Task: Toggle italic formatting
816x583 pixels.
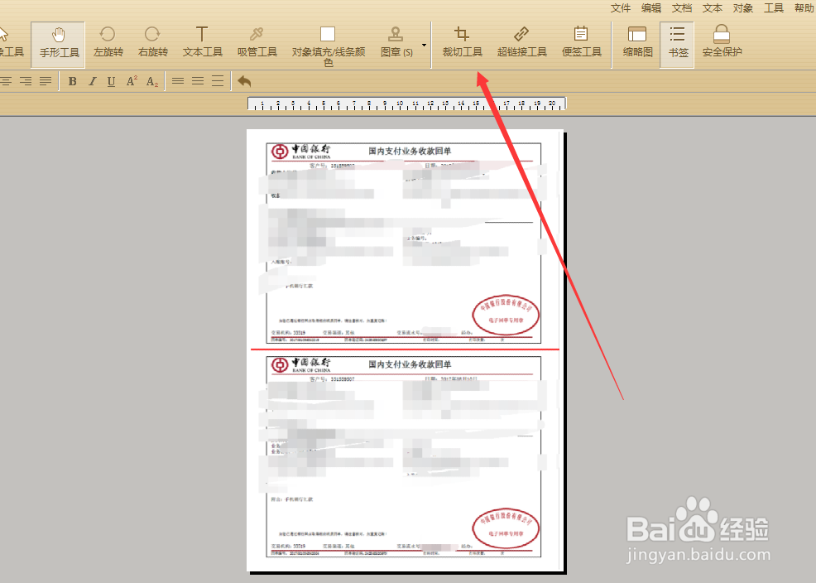Action: point(92,81)
